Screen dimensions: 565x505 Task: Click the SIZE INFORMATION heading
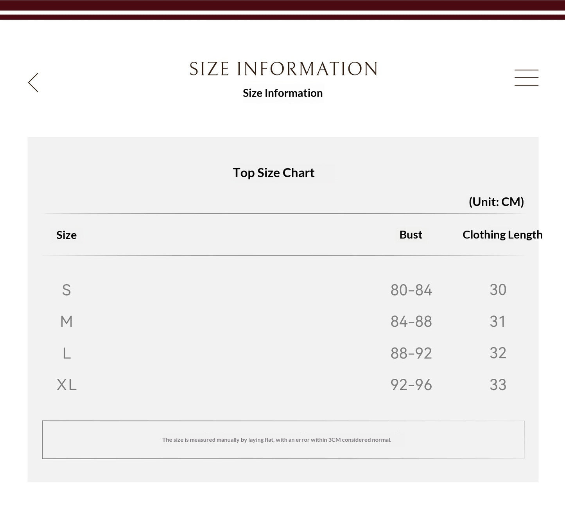pyautogui.click(x=283, y=69)
